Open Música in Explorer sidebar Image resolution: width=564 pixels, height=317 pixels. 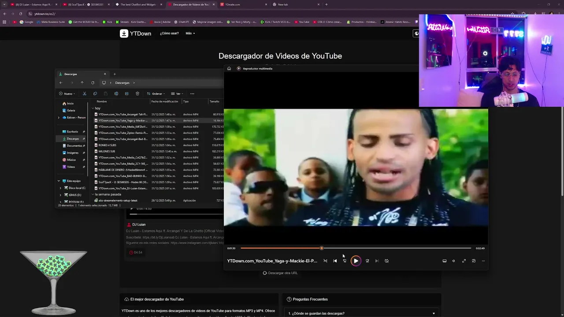(x=71, y=160)
